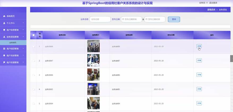This screenshot has height=112, width=233.
Task: Click 详情 button for row 3
Action: pos(199,75)
